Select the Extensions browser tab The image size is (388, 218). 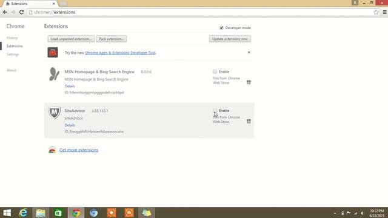coord(30,4)
